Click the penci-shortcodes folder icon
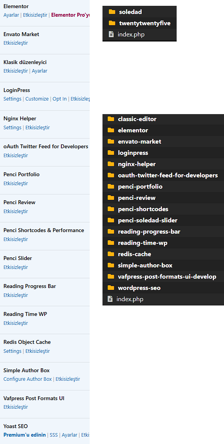Screen dimensions: 224x444 pos(111,209)
